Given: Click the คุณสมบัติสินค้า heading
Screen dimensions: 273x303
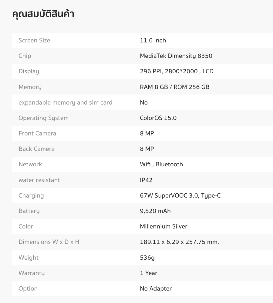Looking at the screenshot, I should coord(43,14).
